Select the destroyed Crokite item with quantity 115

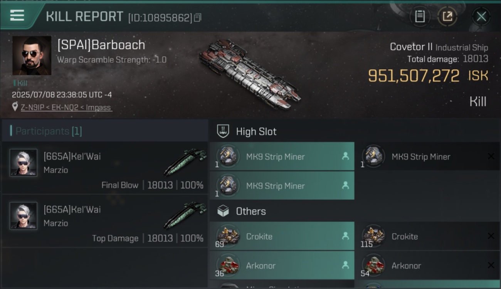pos(428,236)
